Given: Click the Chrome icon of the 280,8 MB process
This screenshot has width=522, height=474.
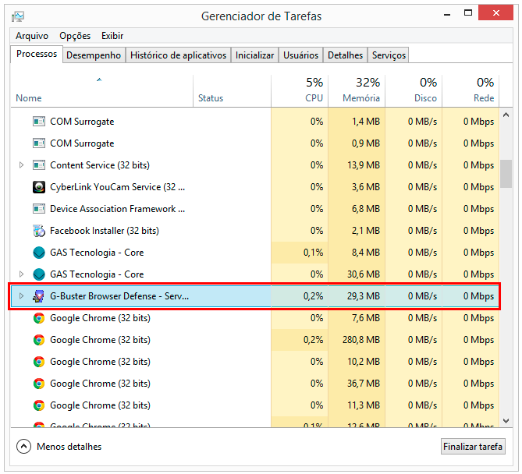Looking at the screenshot, I should pyautogui.click(x=39, y=340).
